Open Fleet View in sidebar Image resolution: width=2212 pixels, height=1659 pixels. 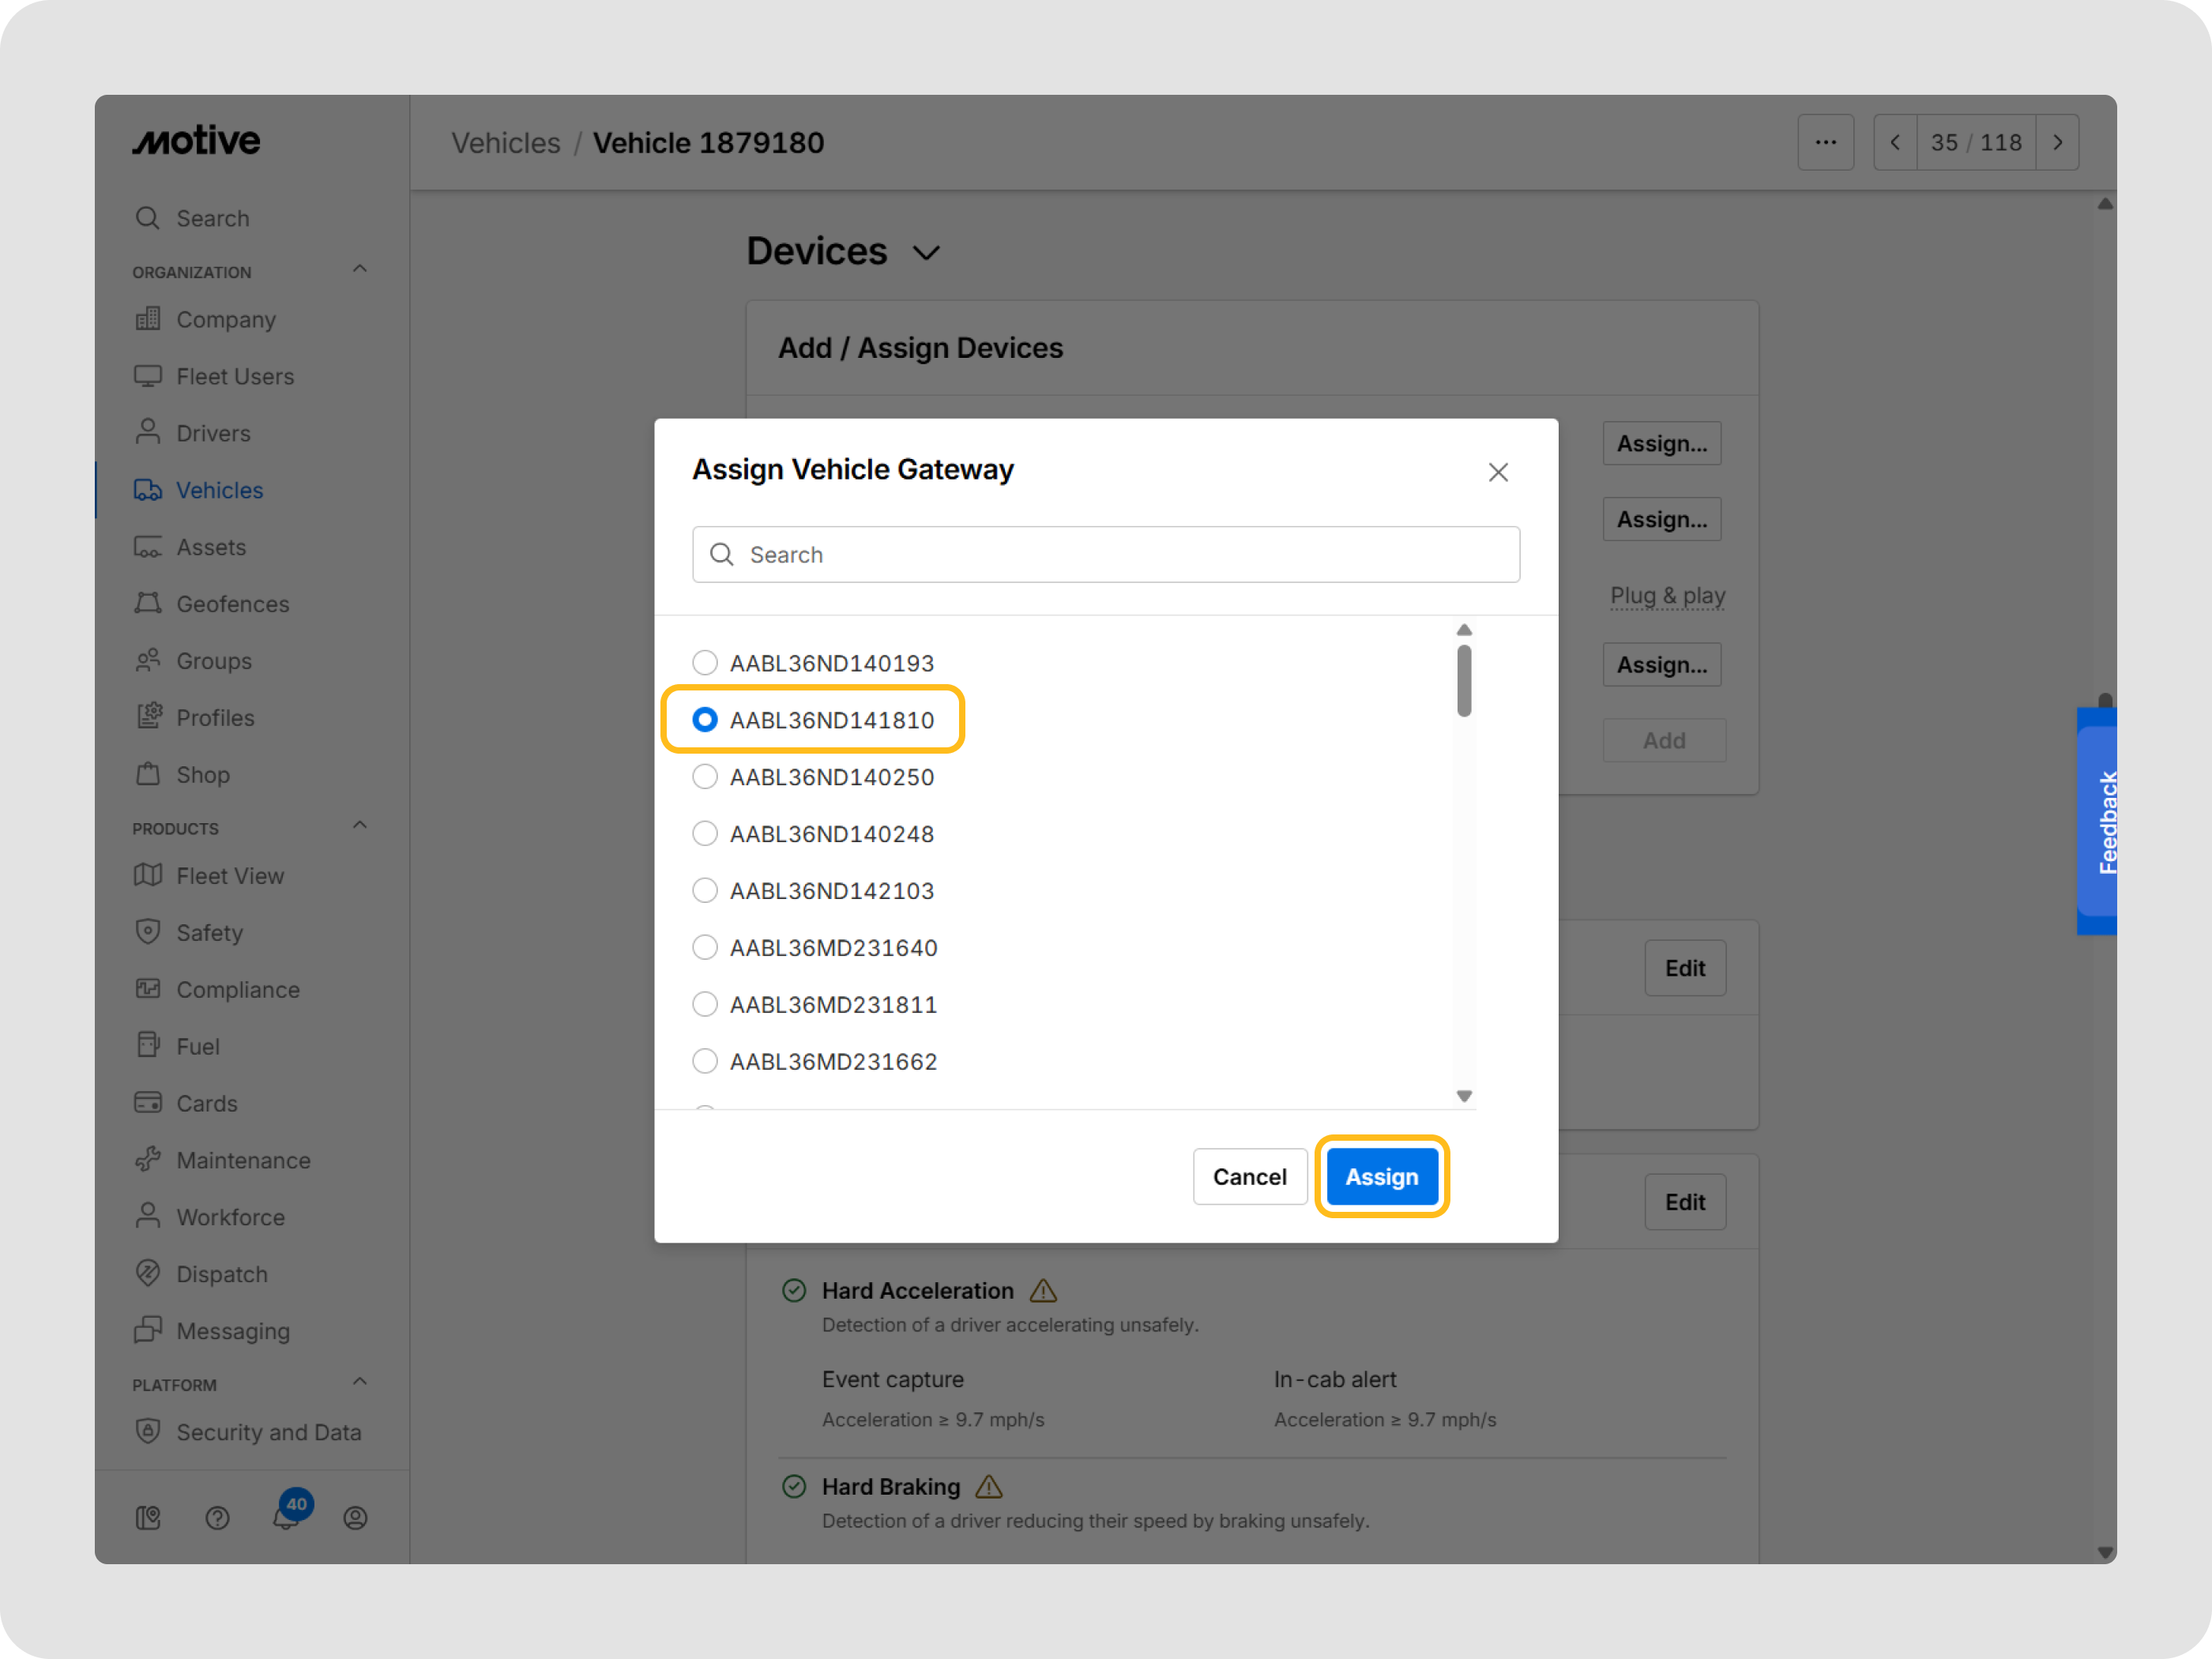point(230,876)
